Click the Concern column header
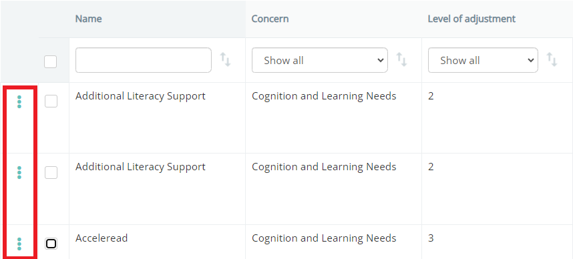Viewport: 573px width, 259px height. coord(270,19)
